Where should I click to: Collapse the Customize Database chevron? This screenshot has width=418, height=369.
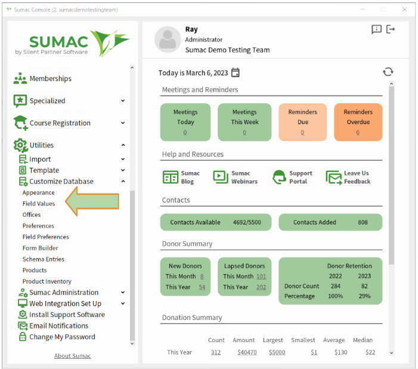click(123, 182)
